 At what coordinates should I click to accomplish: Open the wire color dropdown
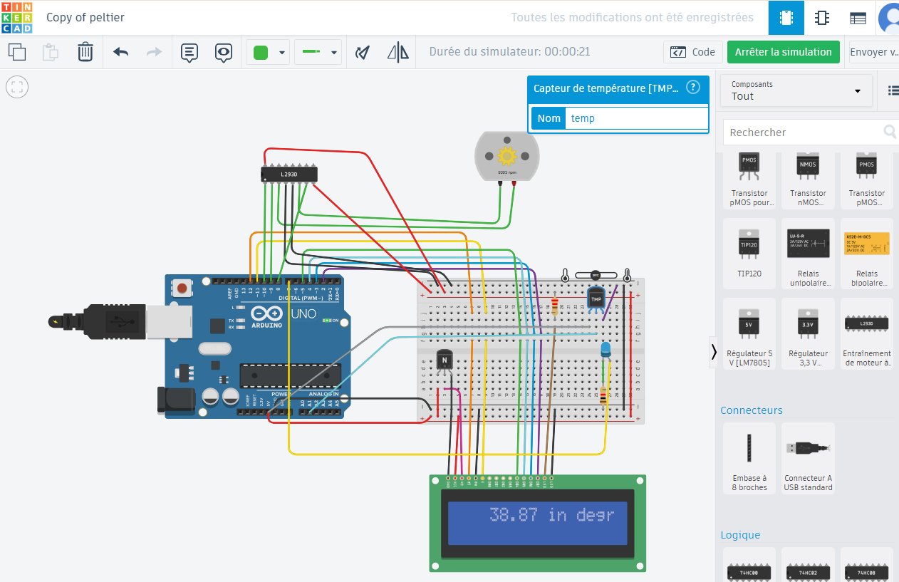pos(282,53)
